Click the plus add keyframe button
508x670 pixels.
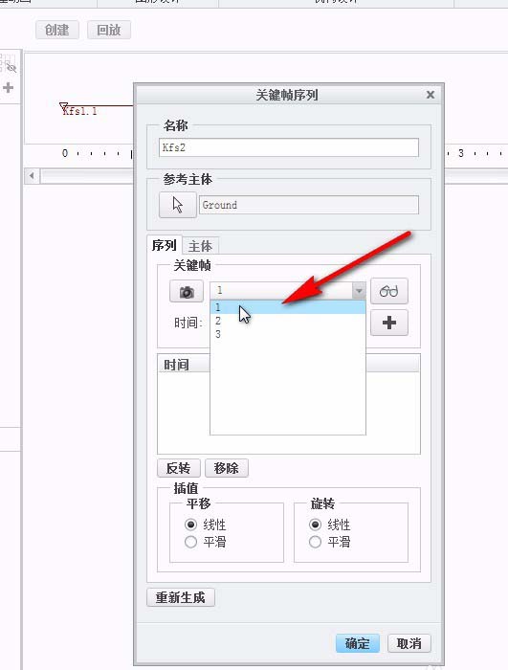pyautogui.click(x=388, y=323)
